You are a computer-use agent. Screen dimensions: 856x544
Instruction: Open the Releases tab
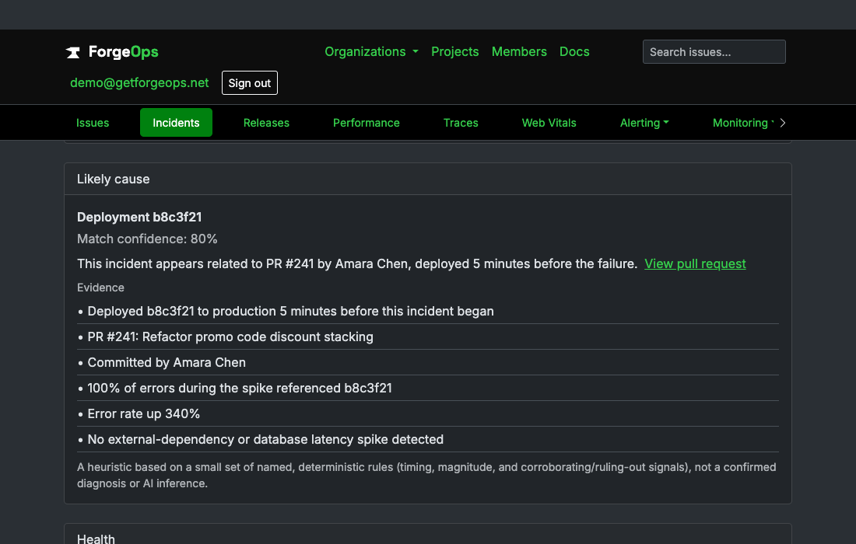click(x=266, y=123)
